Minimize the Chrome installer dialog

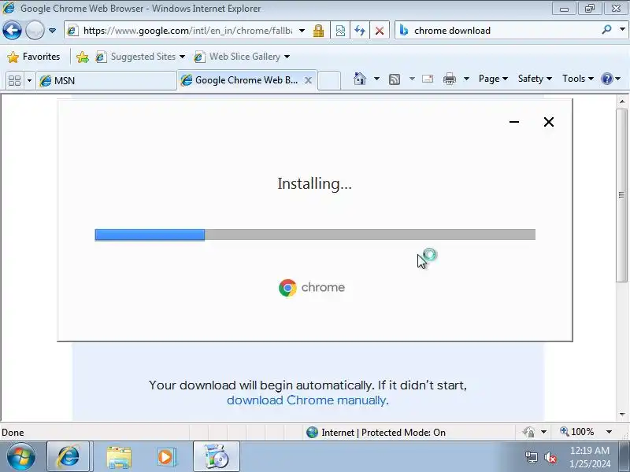[x=514, y=122]
